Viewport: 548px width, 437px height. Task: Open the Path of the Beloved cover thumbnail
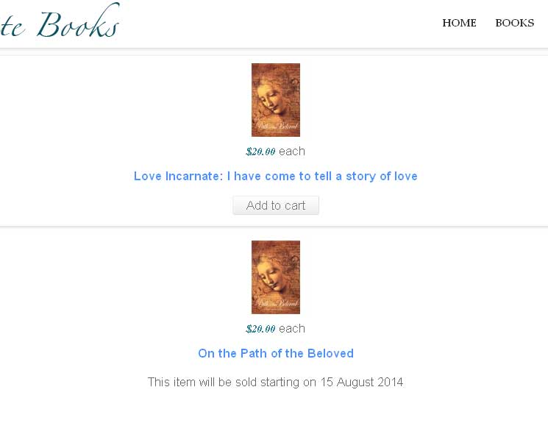[276, 277]
